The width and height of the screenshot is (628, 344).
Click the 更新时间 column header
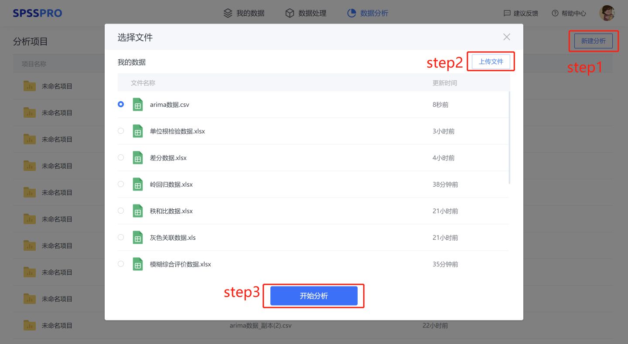coord(445,83)
